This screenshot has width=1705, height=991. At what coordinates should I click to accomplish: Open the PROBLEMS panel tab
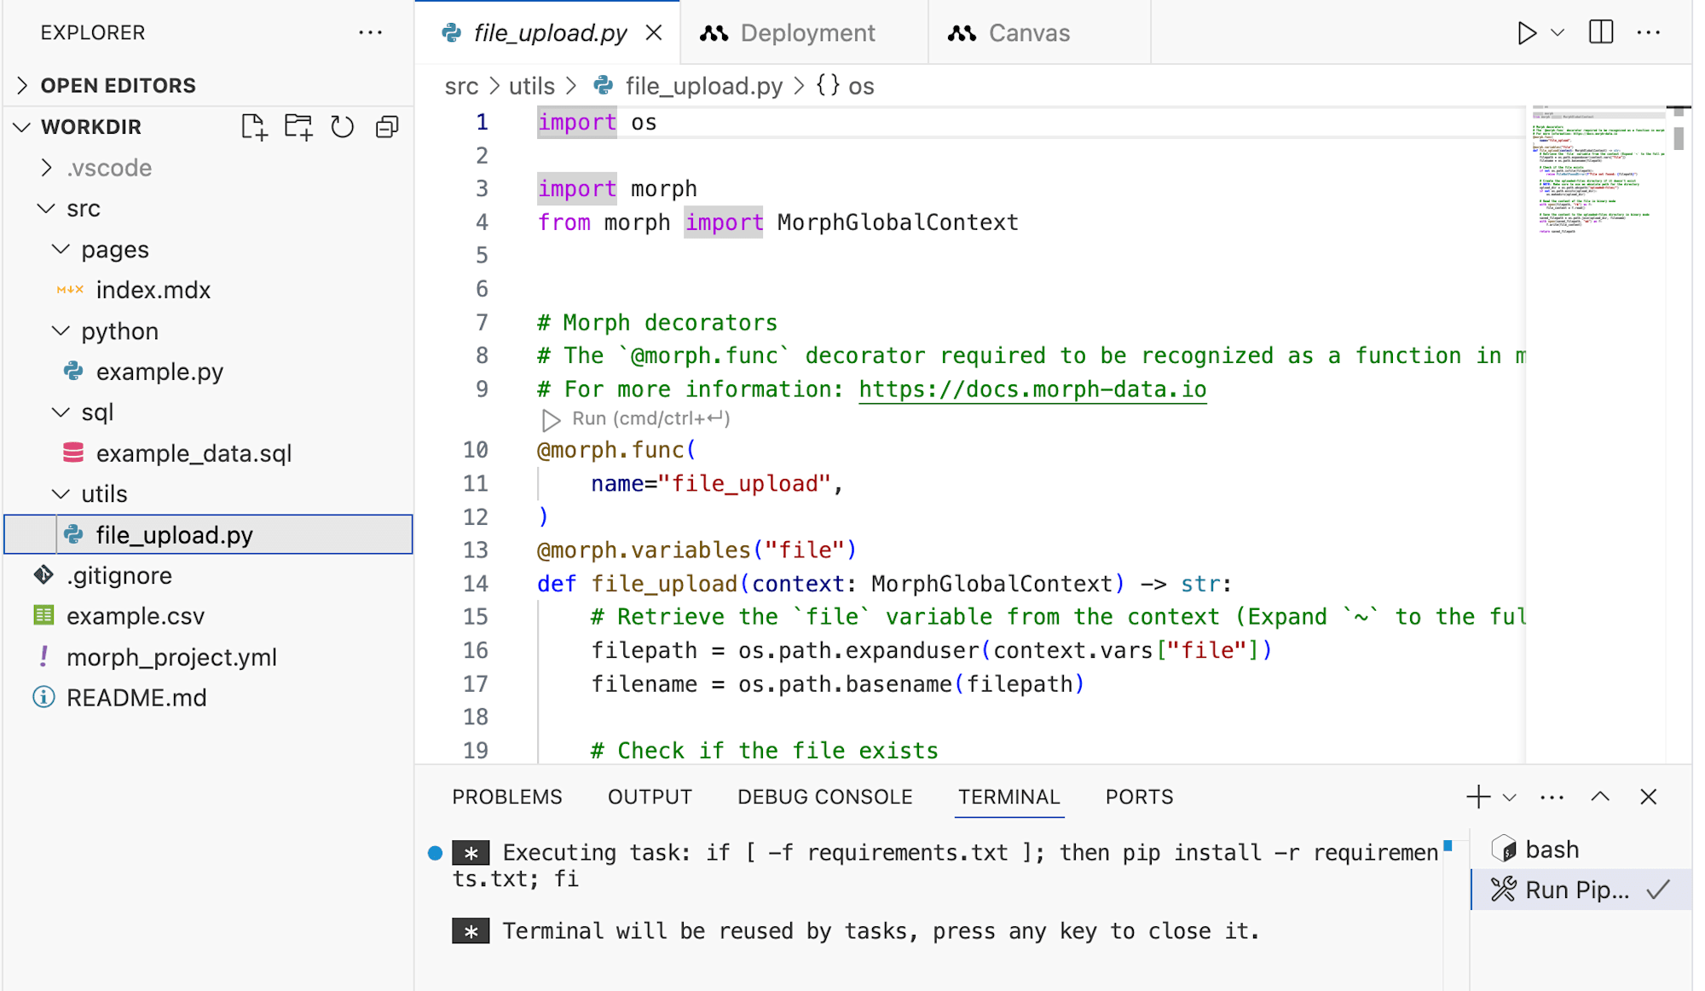(x=507, y=797)
